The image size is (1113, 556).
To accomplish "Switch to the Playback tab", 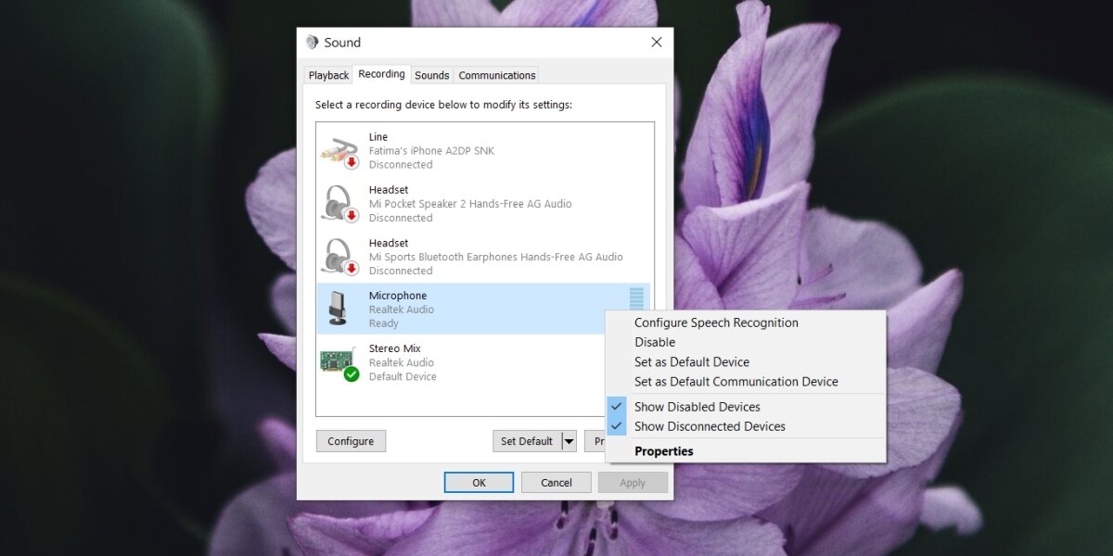I will click(328, 75).
